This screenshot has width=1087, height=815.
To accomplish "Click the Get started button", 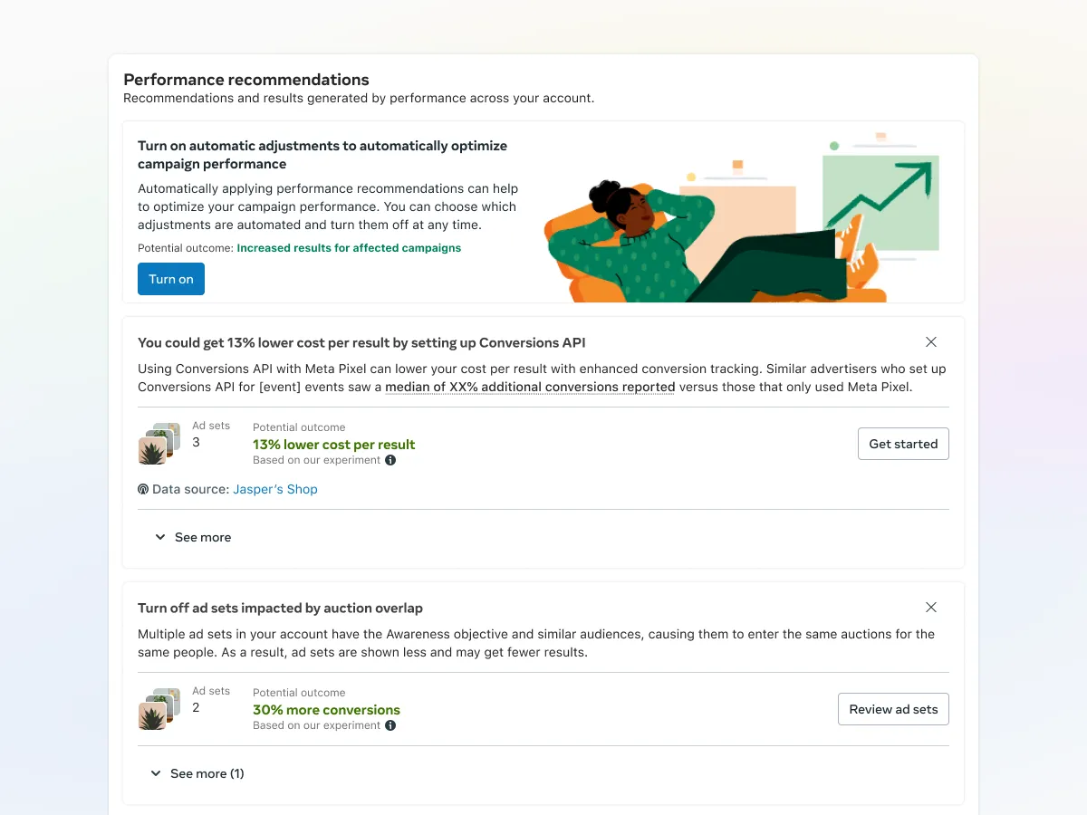I will (x=903, y=444).
